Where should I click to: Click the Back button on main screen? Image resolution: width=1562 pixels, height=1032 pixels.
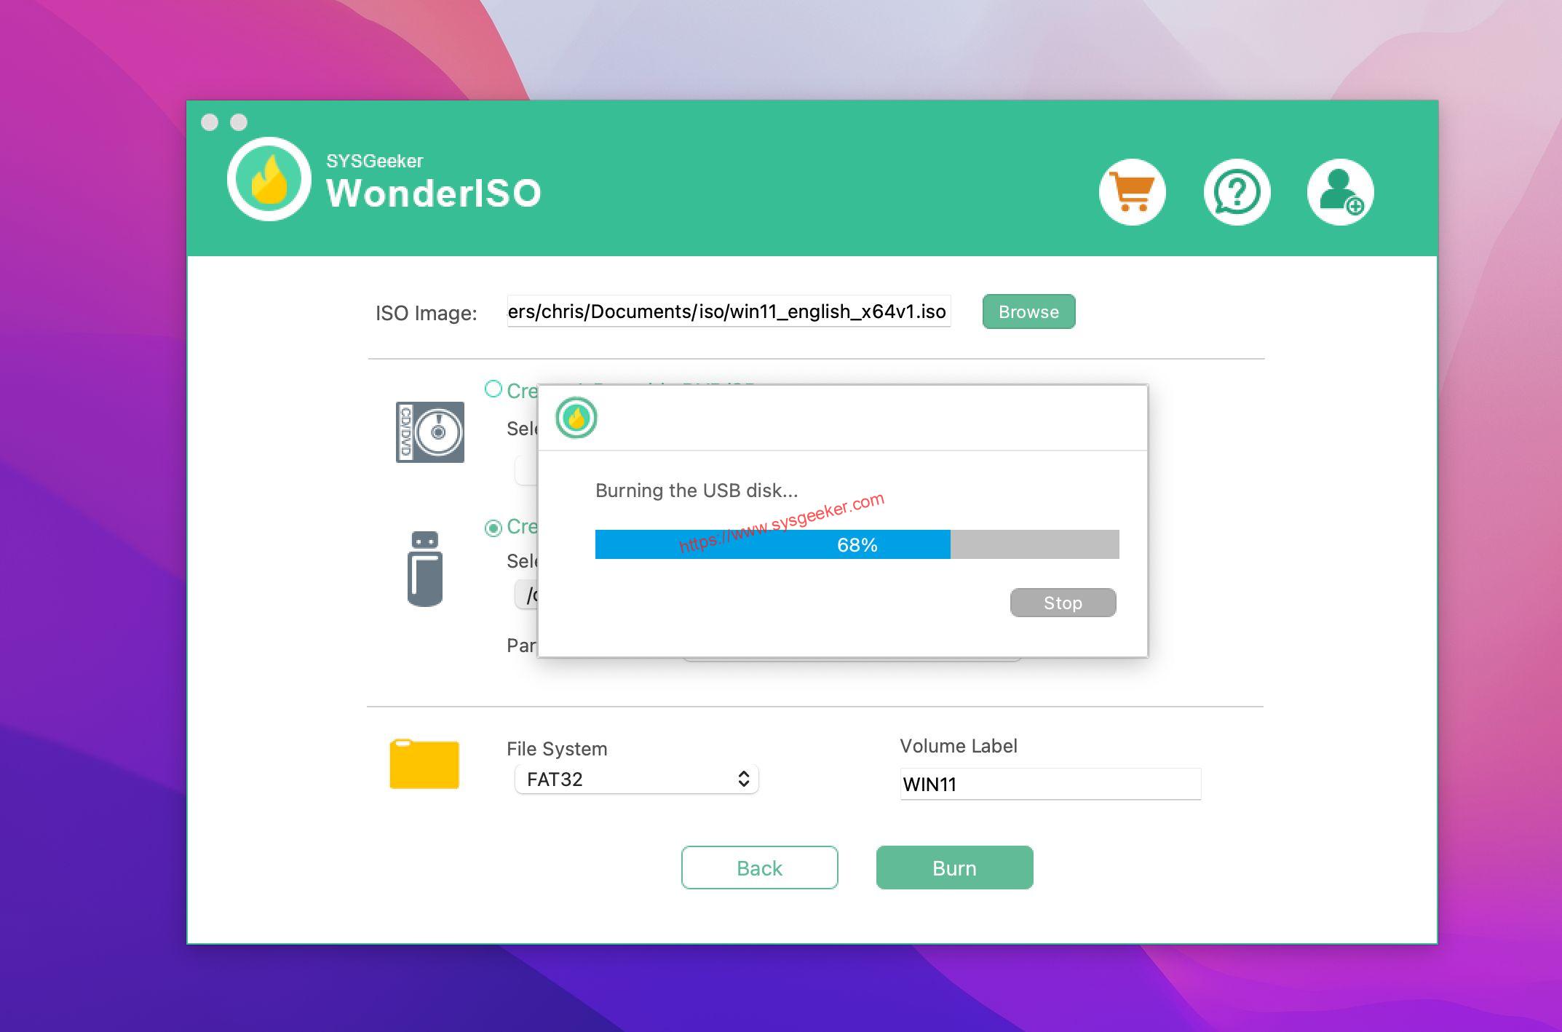[761, 868]
